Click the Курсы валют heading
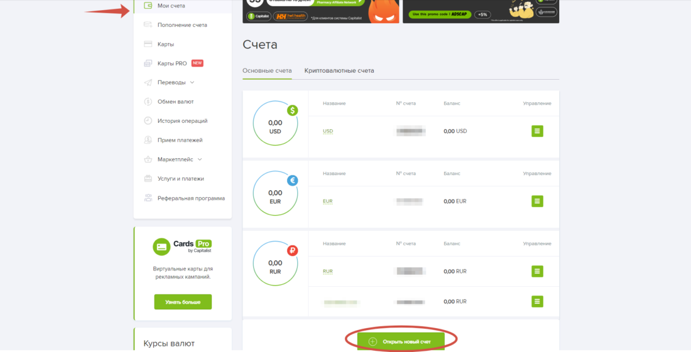 tap(169, 343)
